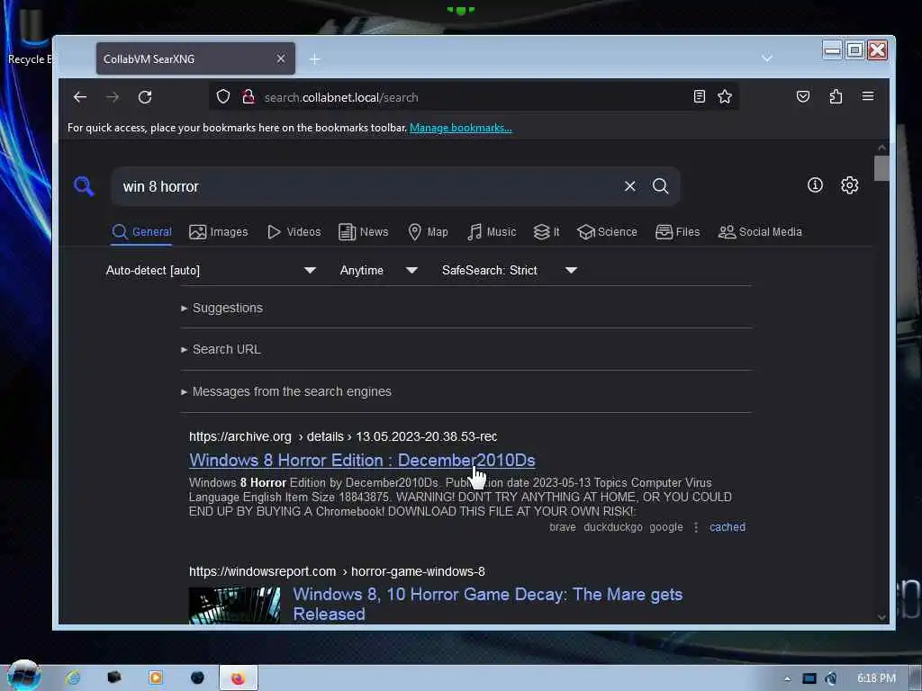Image resolution: width=922 pixels, height=691 pixels.
Task: Expand Messages from the search engines
Action: click(x=285, y=391)
